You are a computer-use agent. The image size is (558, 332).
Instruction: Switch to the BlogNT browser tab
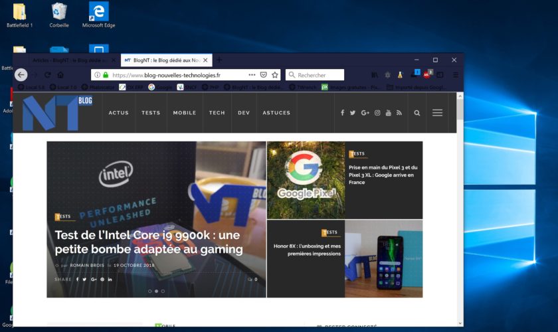point(163,60)
